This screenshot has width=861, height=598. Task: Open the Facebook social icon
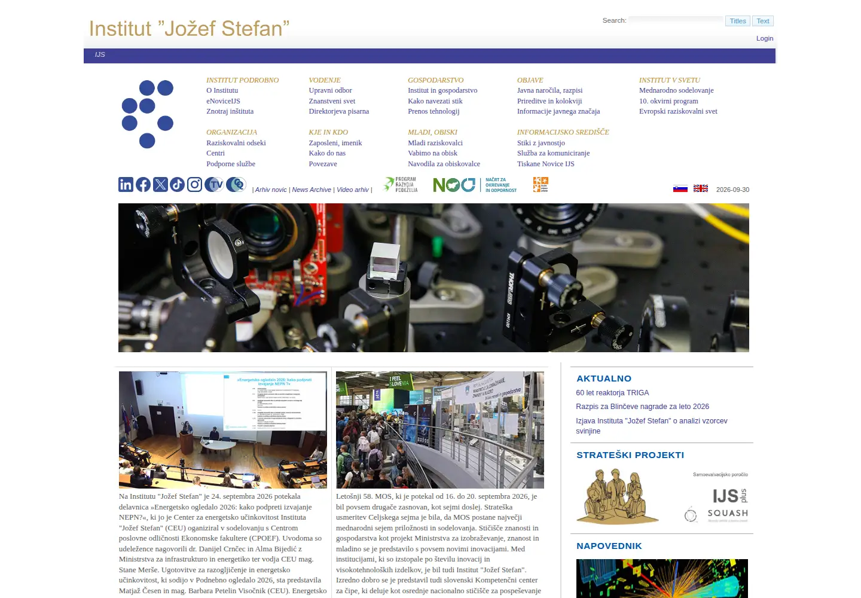click(x=143, y=184)
